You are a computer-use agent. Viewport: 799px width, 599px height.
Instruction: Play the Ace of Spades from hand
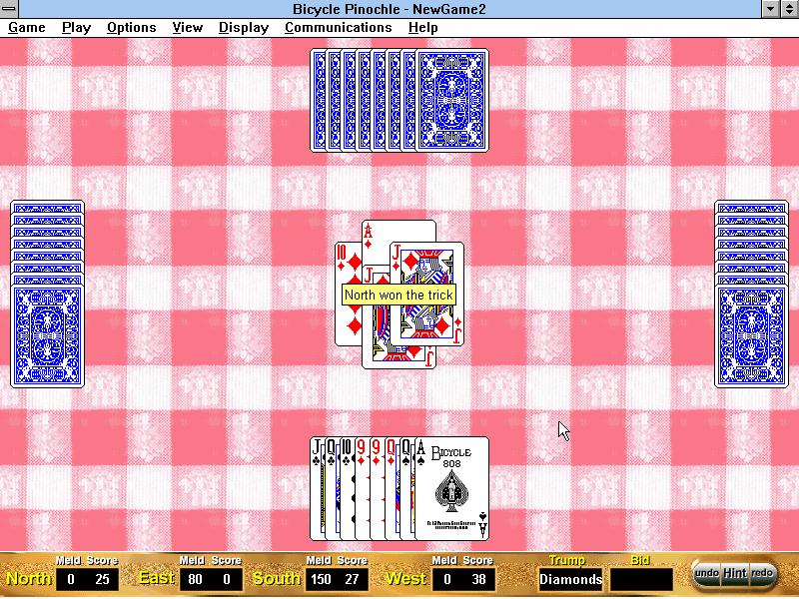click(x=452, y=488)
